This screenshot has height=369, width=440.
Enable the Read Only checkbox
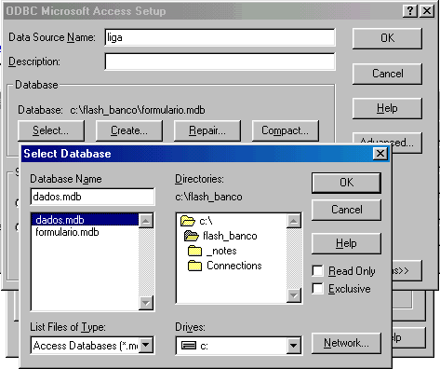(318, 270)
